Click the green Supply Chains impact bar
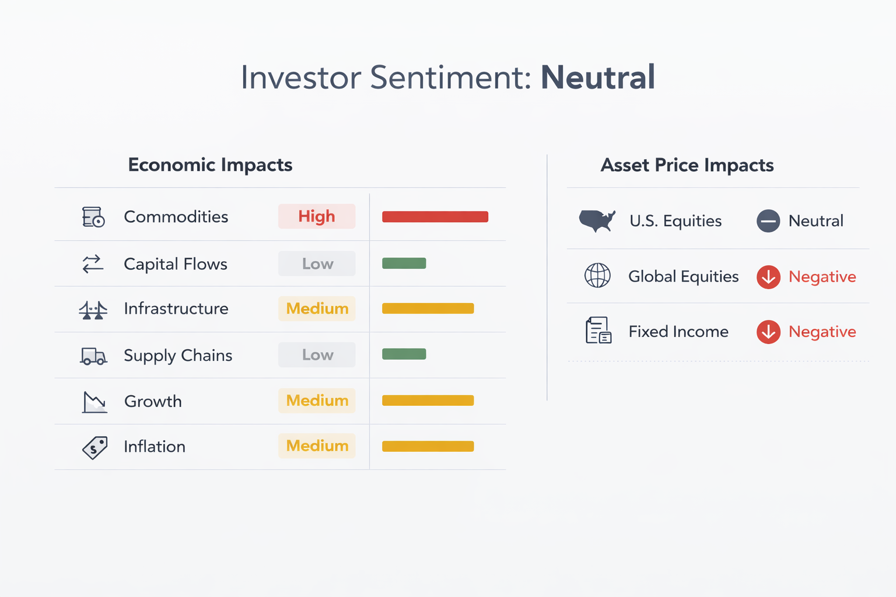The width and height of the screenshot is (896, 597). click(404, 354)
